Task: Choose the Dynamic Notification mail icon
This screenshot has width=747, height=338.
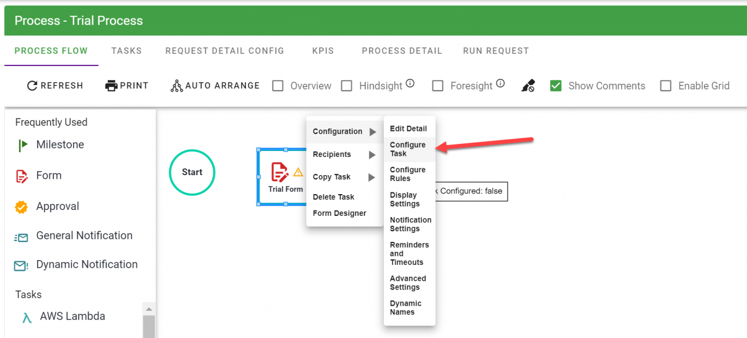Action: tap(21, 265)
